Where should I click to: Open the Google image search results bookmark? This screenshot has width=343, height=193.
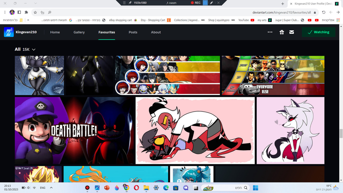(x=57, y=20)
